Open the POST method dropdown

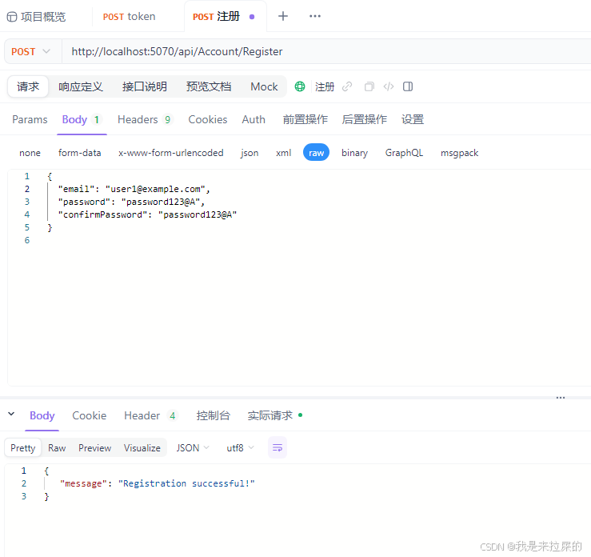(x=31, y=52)
